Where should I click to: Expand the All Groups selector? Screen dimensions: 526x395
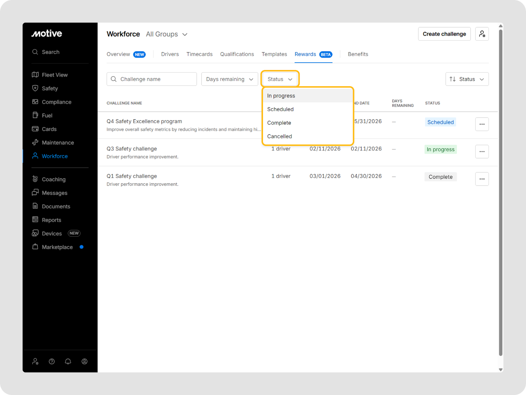click(167, 34)
